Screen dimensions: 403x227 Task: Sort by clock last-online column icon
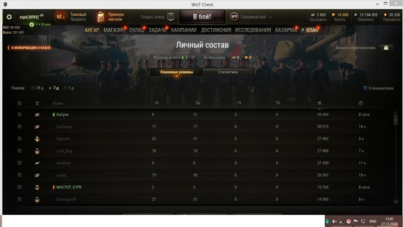pyautogui.click(x=360, y=103)
